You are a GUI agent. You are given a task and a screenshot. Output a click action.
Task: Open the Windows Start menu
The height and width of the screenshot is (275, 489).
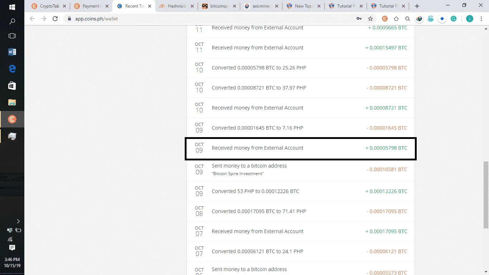click(x=12, y=7)
